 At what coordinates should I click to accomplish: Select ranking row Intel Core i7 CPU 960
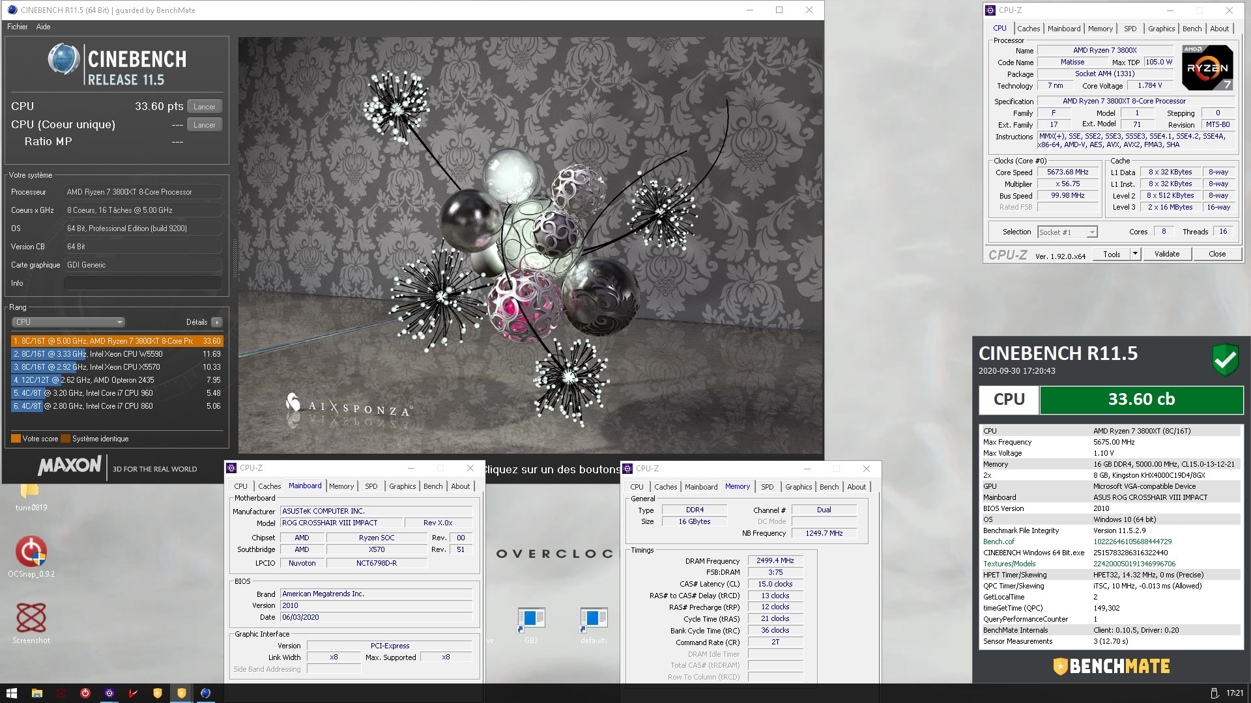pos(117,393)
